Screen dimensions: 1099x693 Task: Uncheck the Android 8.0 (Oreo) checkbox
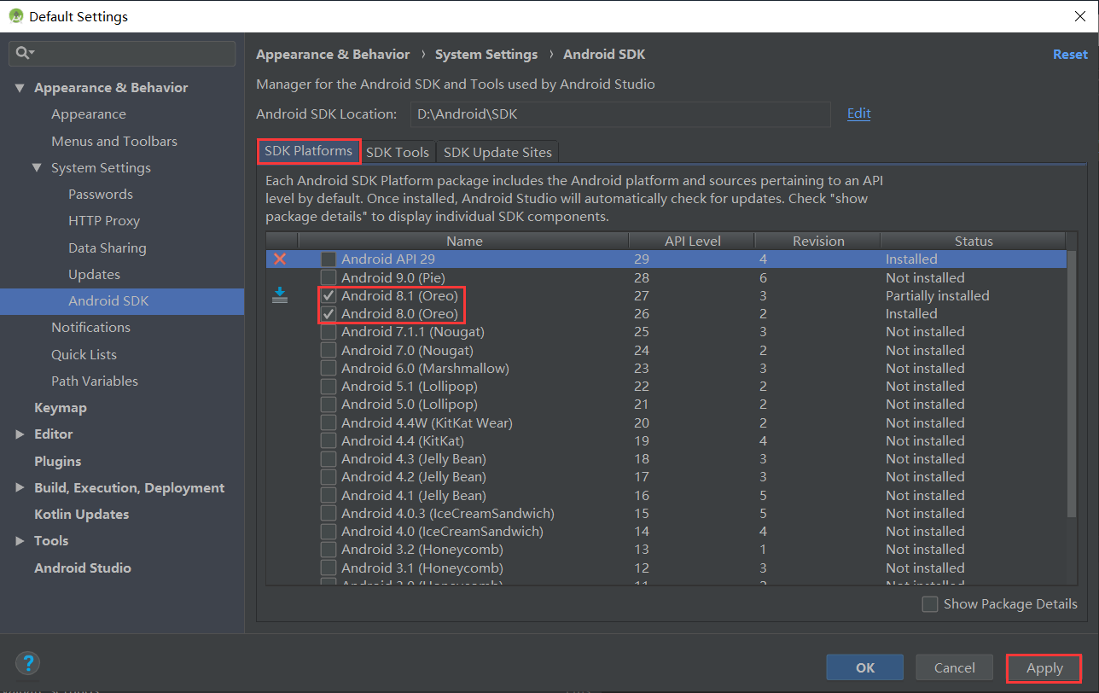[329, 313]
